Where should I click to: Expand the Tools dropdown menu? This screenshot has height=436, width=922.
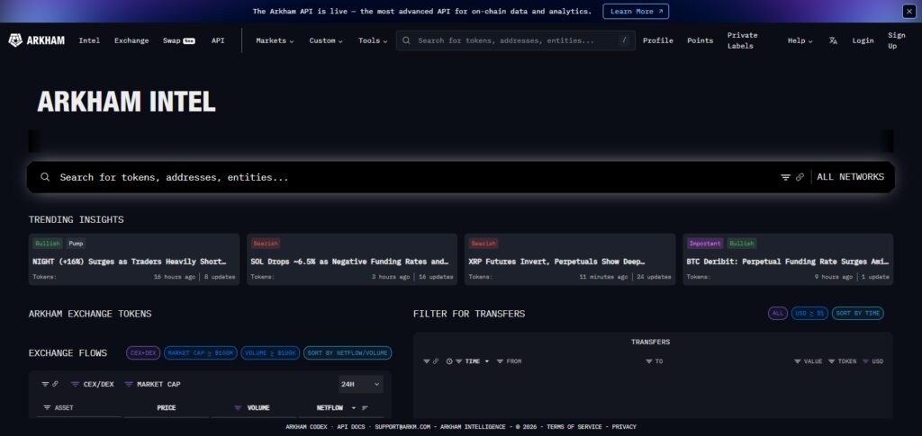point(373,40)
